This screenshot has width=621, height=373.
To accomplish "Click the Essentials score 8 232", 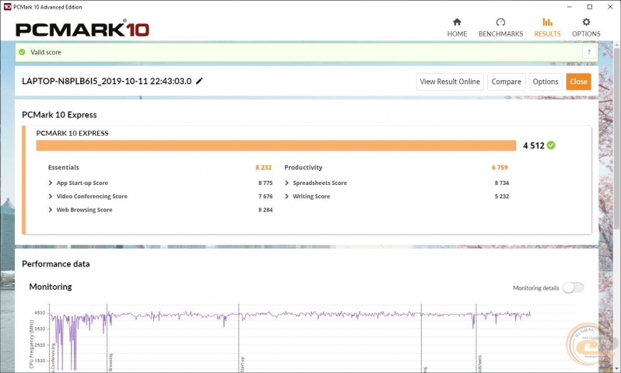I will pyautogui.click(x=263, y=167).
